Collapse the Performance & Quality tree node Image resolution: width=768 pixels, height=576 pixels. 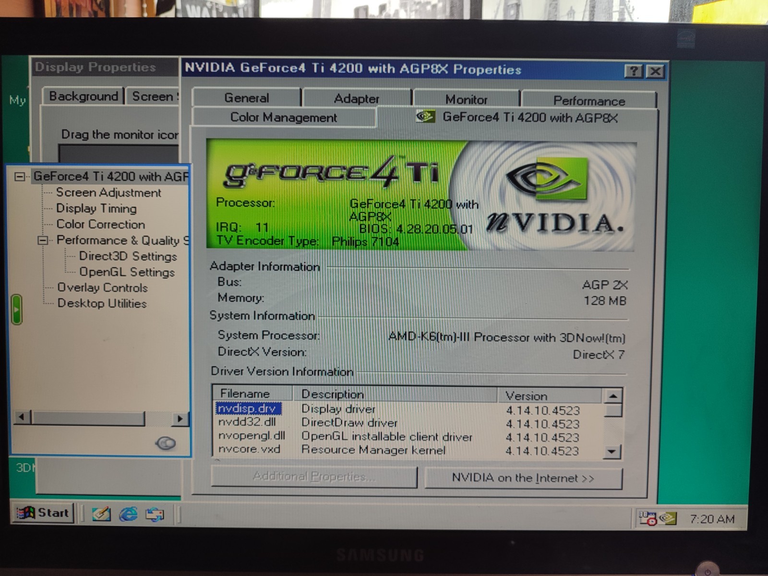pos(43,240)
